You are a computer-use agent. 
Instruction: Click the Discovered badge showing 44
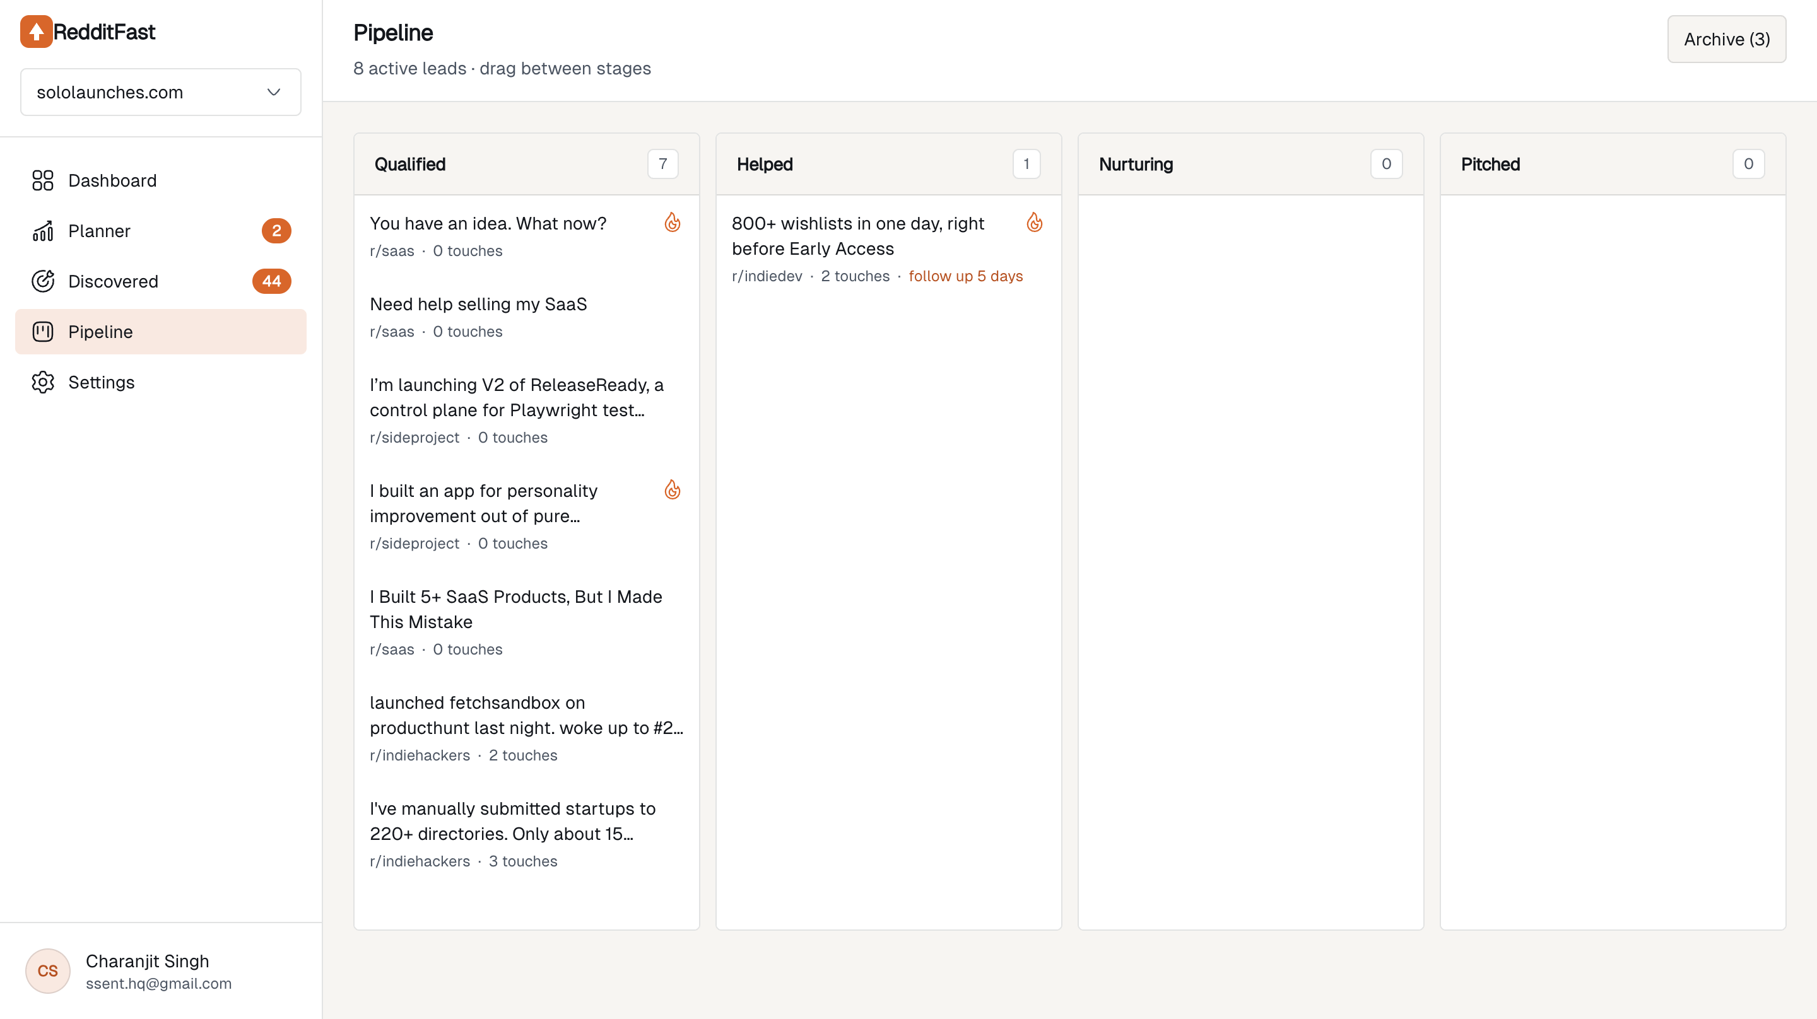click(x=271, y=281)
